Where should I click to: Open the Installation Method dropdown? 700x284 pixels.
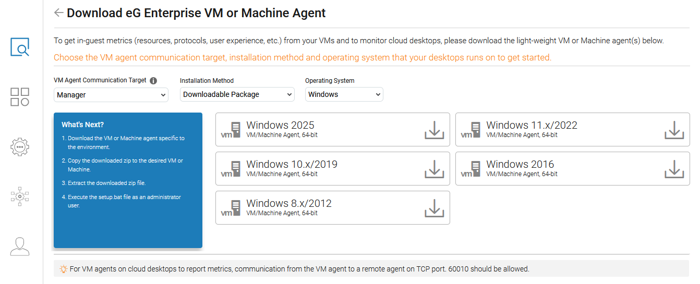pos(237,94)
